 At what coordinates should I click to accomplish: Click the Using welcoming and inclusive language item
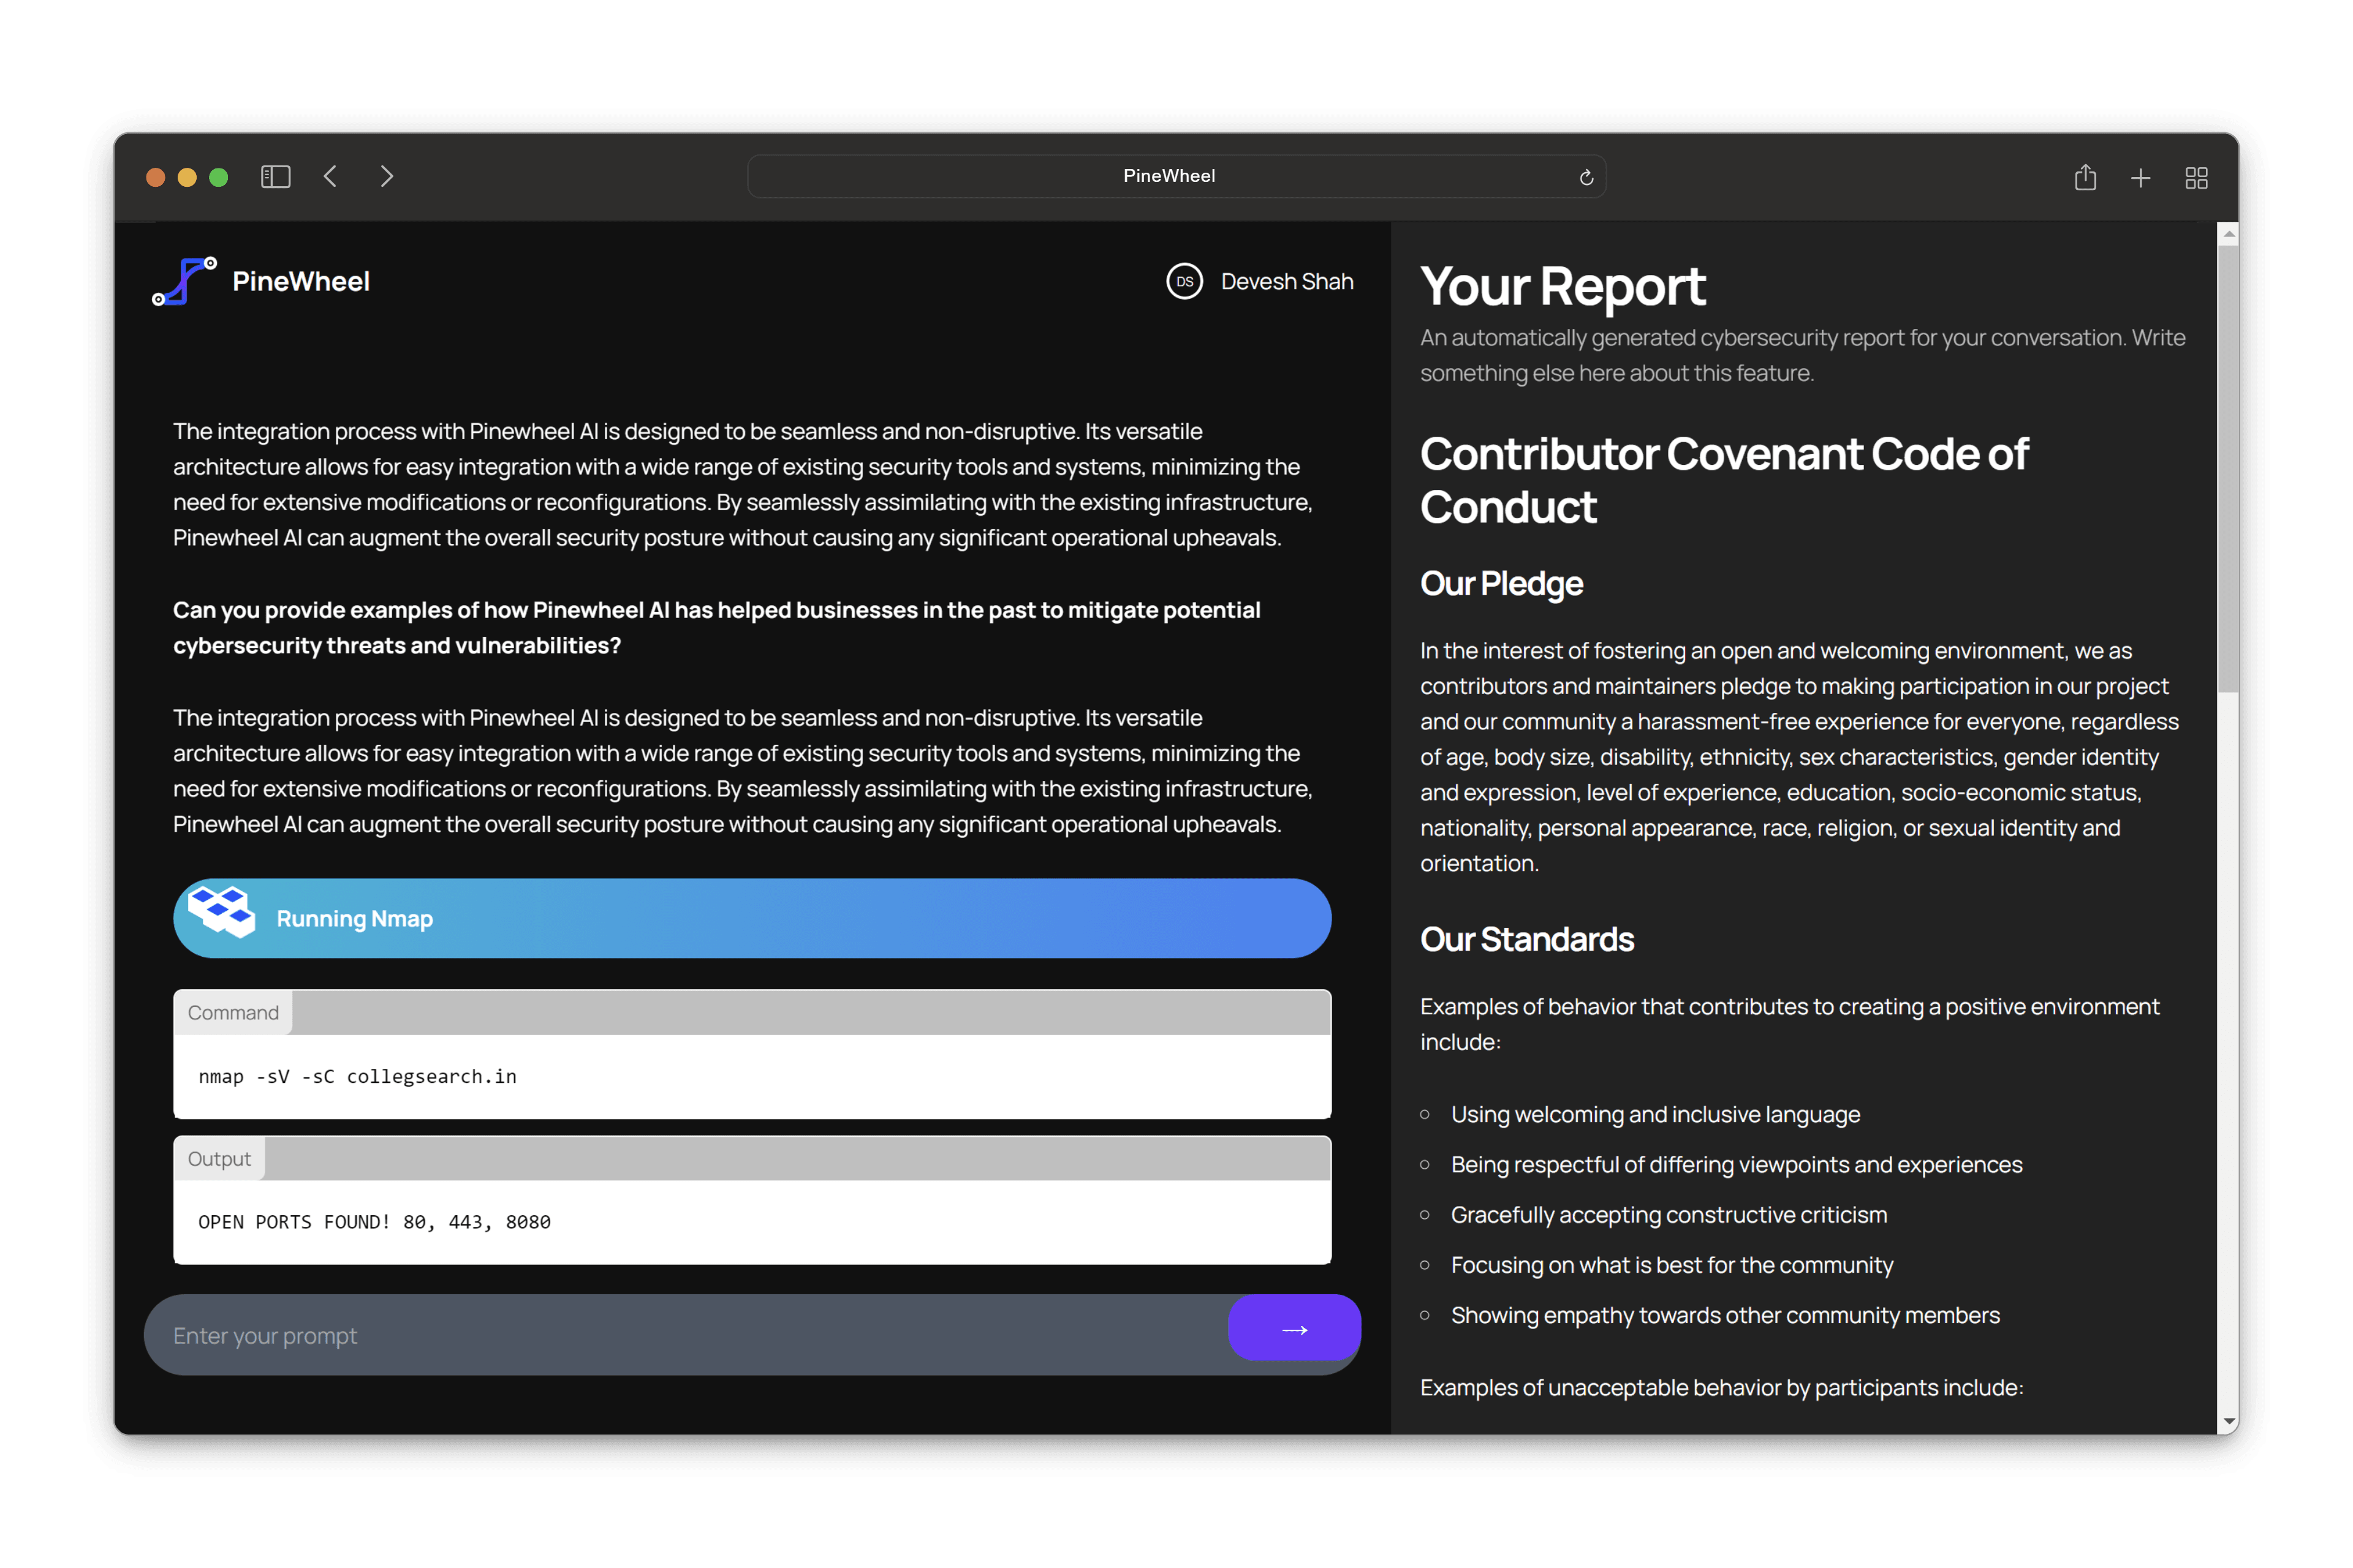click(x=1654, y=1114)
